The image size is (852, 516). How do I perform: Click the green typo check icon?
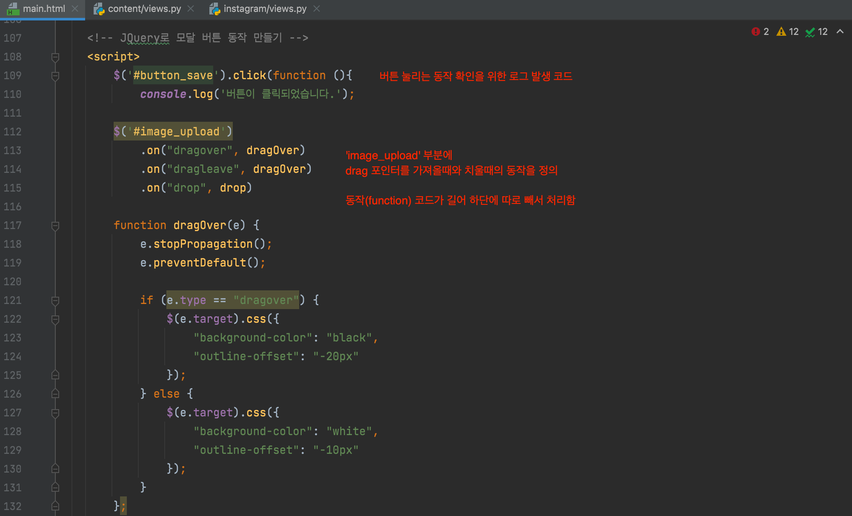(810, 32)
